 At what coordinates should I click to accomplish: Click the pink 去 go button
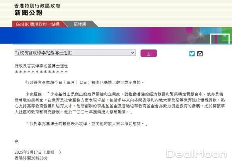148,53
